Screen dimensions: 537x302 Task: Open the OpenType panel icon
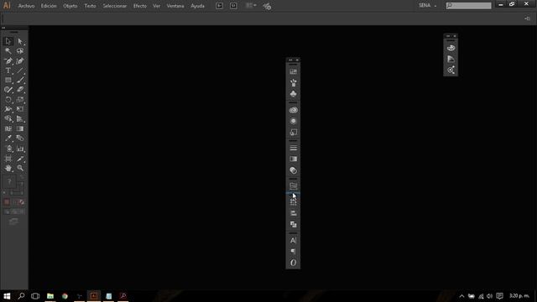(x=293, y=263)
